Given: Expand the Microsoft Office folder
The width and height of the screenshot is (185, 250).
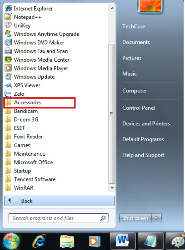Looking at the screenshot, I should click(33, 162).
